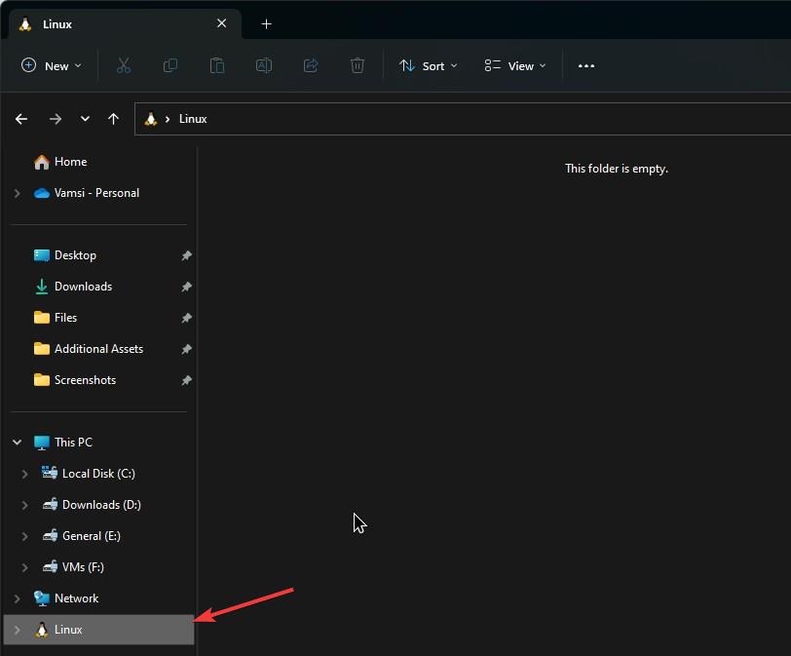The image size is (791, 656).
Task: Unpin Screenshots from the sidebar
Action: tap(186, 380)
